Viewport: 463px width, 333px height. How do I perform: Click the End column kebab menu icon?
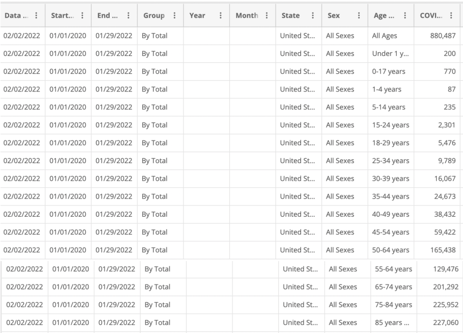(129, 16)
